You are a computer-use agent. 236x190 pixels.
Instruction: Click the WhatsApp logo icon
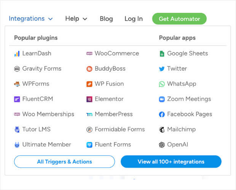(x=162, y=84)
